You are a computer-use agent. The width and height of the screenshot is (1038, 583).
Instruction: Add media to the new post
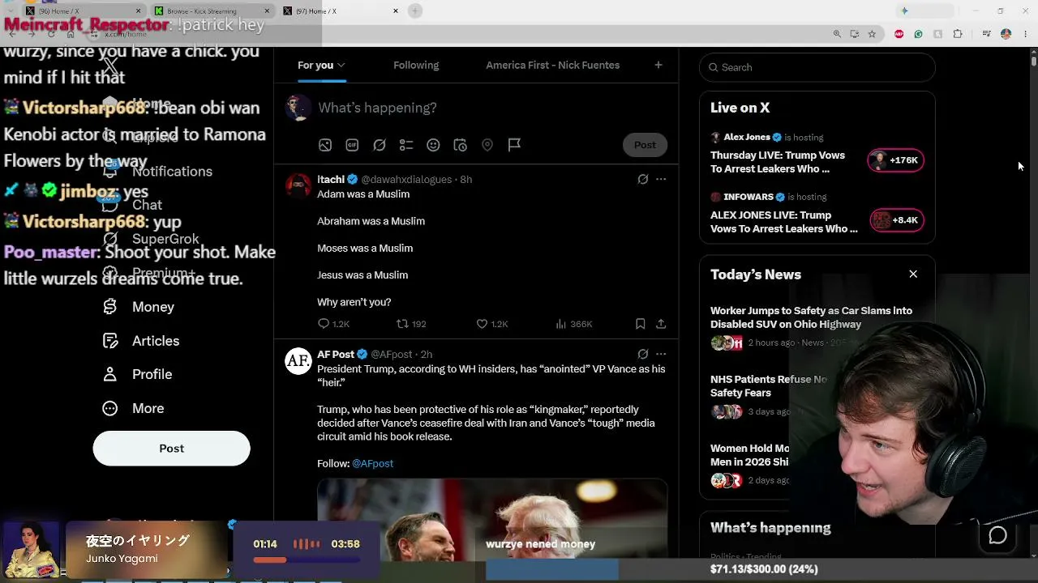click(x=325, y=145)
